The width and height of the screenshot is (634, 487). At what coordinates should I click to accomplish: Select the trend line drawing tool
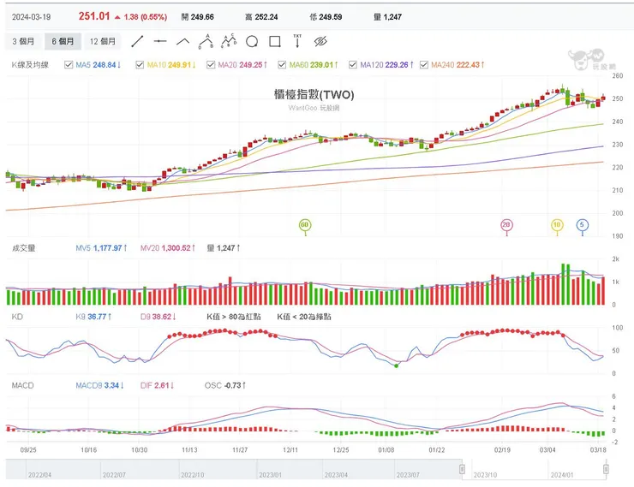137,41
